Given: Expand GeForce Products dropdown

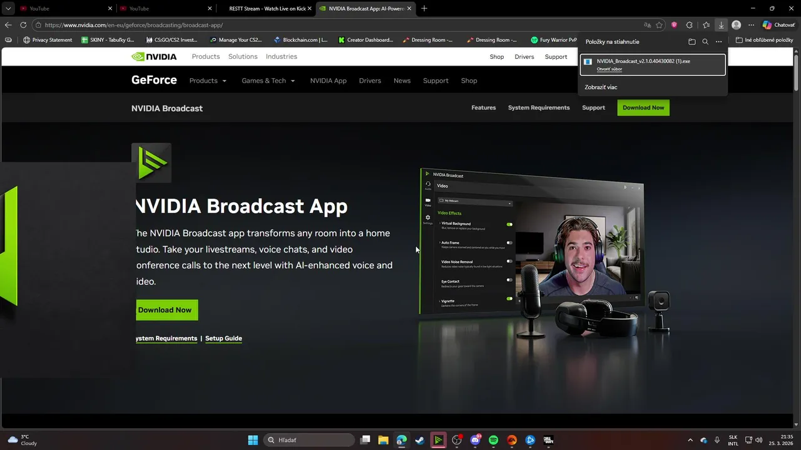Looking at the screenshot, I should (x=208, y=81).
